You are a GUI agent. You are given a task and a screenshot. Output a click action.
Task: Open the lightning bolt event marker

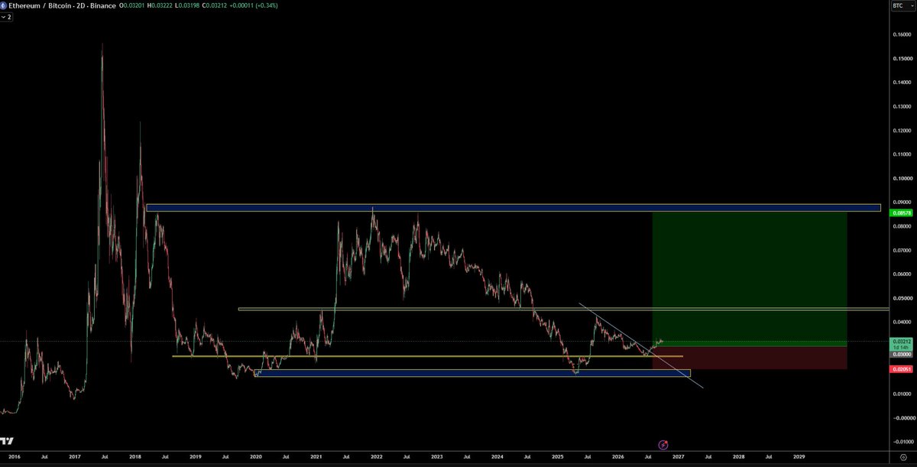663,444
